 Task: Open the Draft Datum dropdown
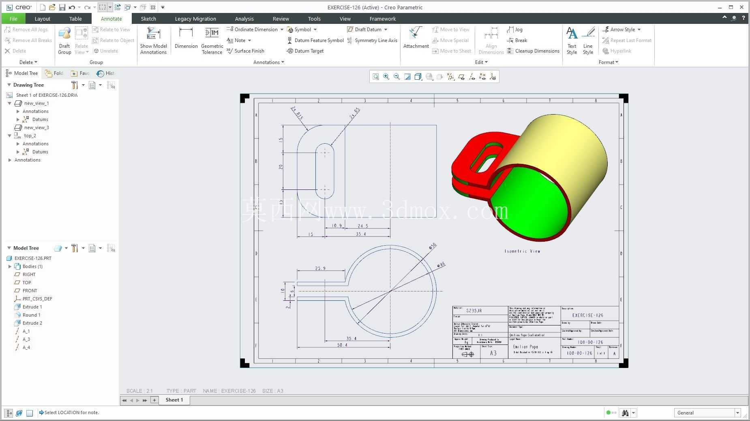386,30
